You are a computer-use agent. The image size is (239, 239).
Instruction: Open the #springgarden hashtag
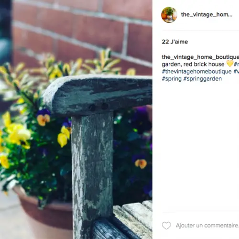(203, 79)
